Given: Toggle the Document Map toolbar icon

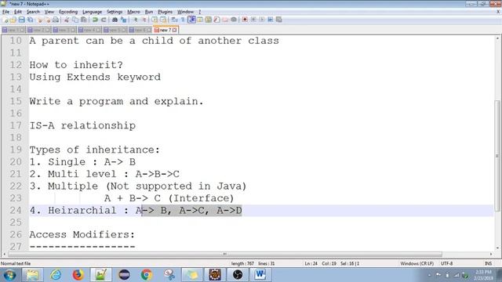Looking at the screenshot, I should tap(208, 20).
